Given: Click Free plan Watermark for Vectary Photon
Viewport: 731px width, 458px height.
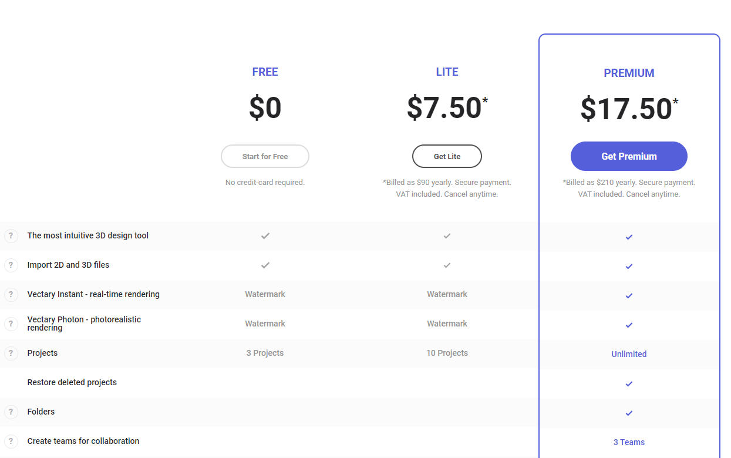Looking at the screenshot, I should coord(265,324).
